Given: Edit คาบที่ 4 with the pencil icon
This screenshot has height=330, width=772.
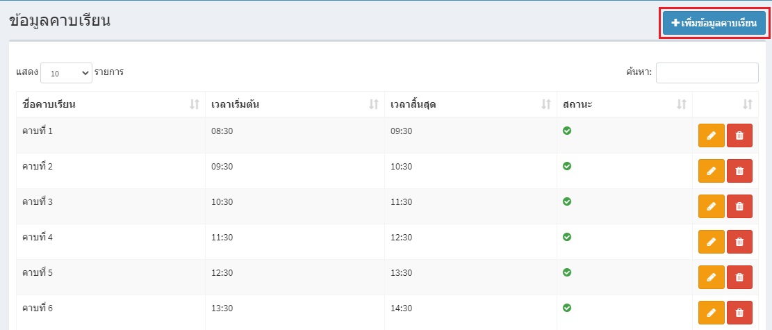Looking at the screenshot, I should 711,242.
